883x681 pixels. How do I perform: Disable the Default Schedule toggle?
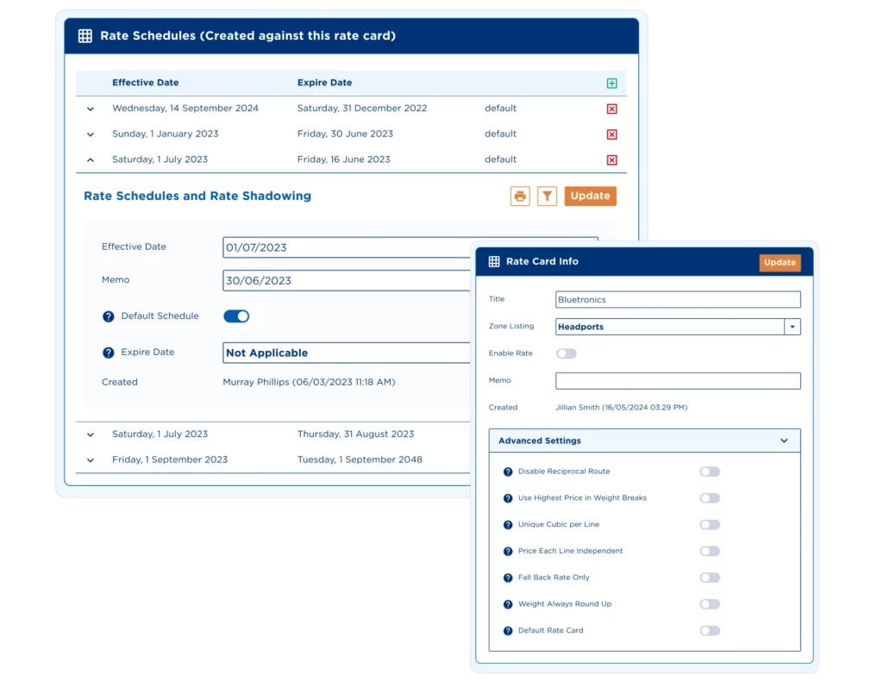235,316
